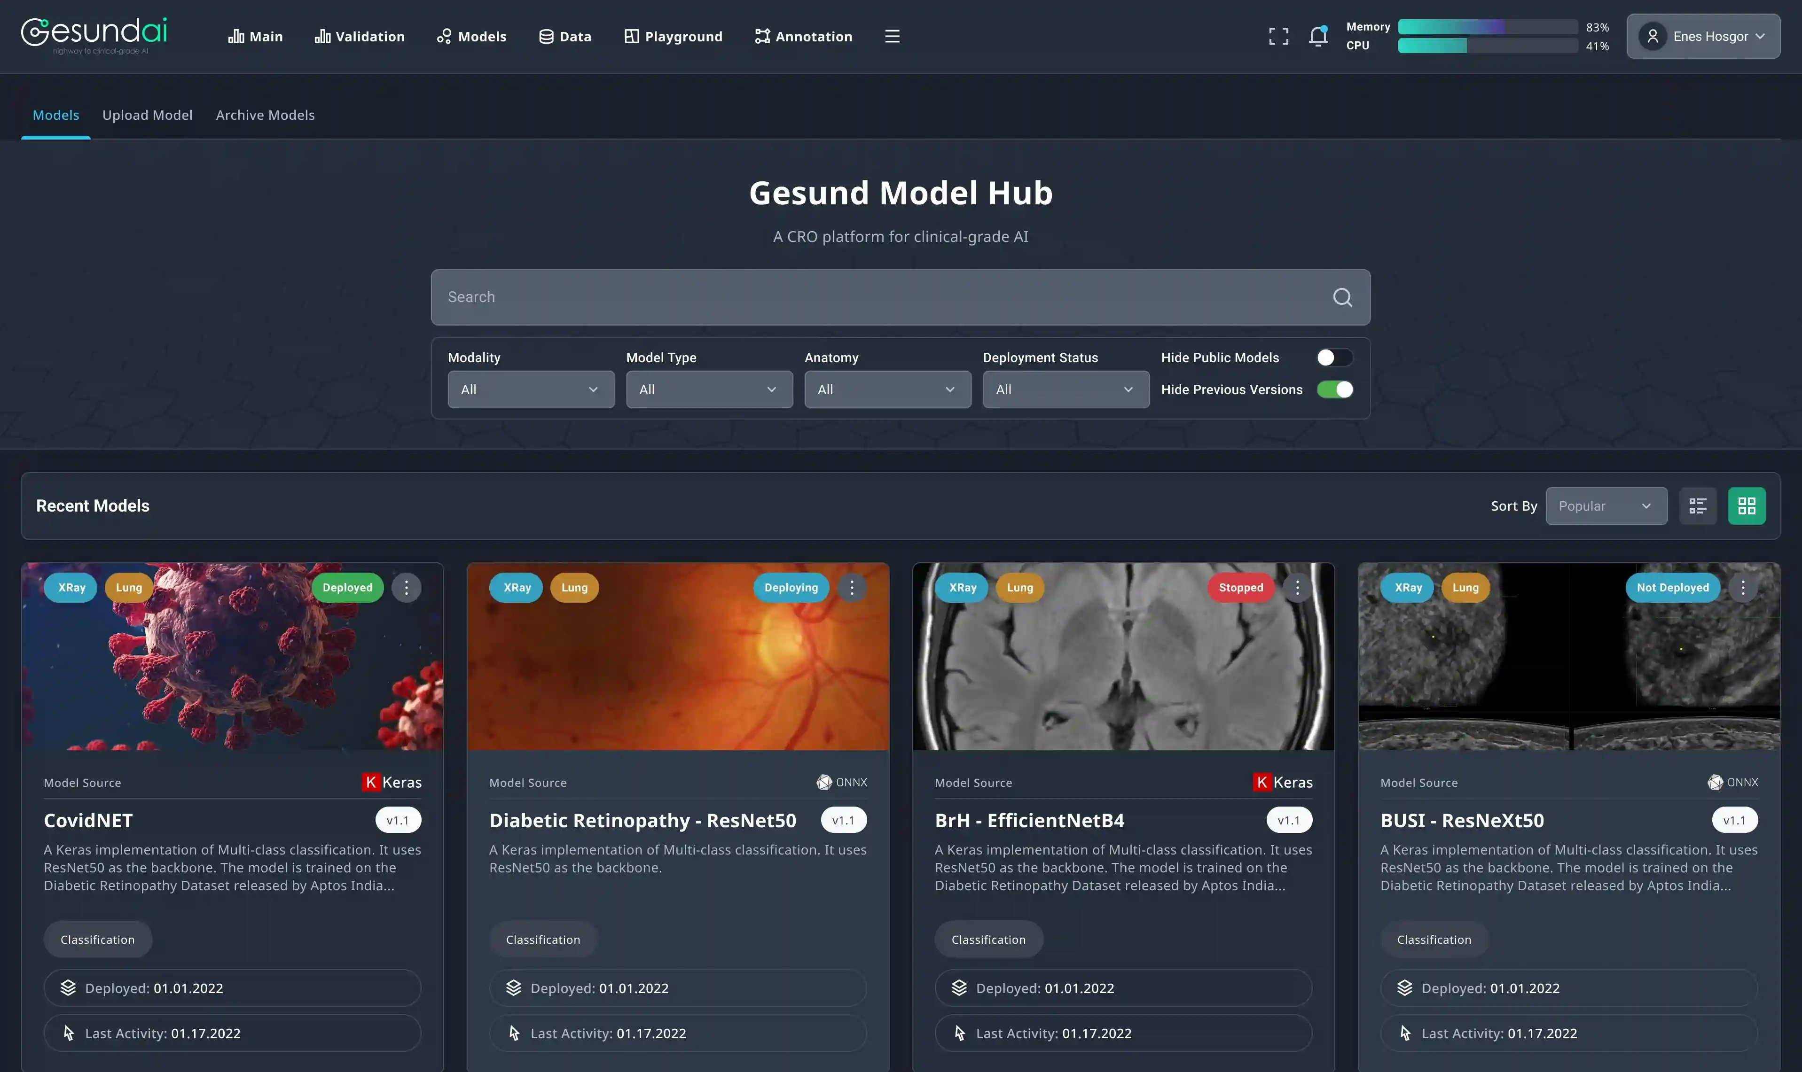Click the fullscreen expand icon

pos(1278,36)
